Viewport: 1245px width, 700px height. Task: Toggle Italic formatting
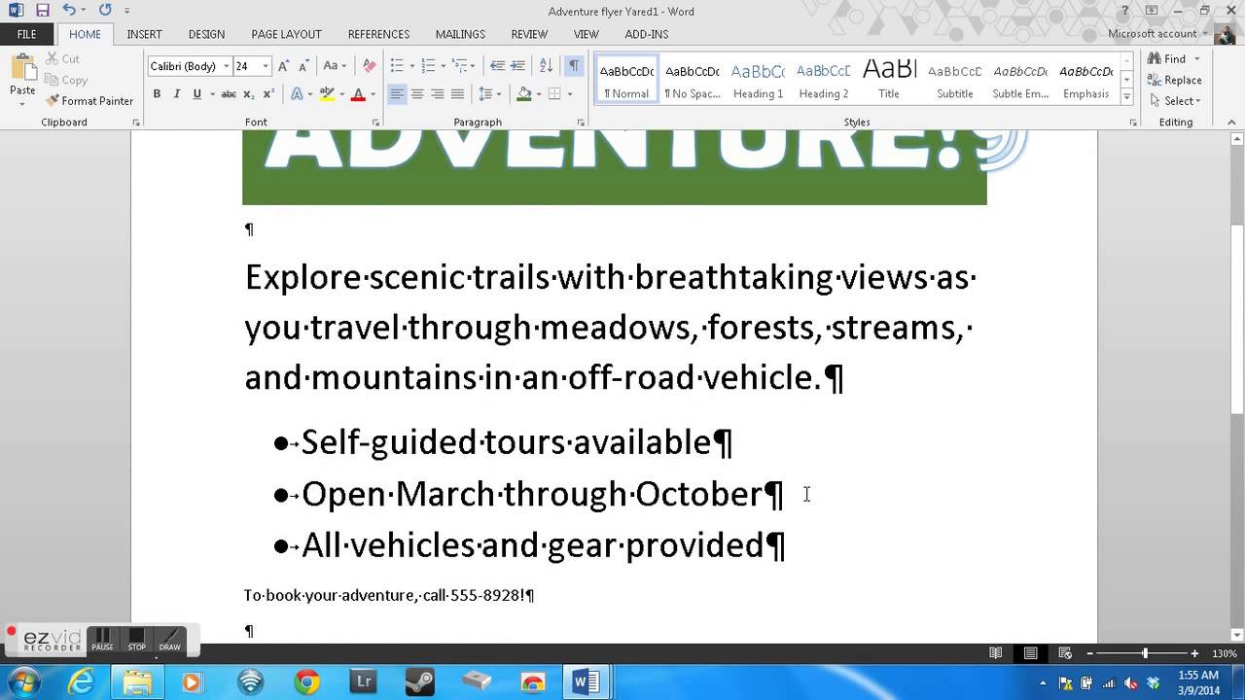[x=176, y=94]
